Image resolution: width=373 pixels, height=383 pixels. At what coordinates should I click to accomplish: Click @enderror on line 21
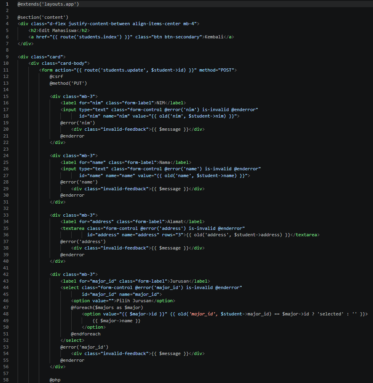tap(72, 136)
